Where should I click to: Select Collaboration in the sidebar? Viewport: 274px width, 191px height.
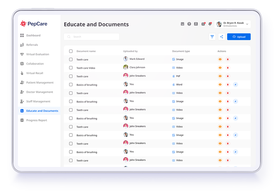[x=39, y=64]
